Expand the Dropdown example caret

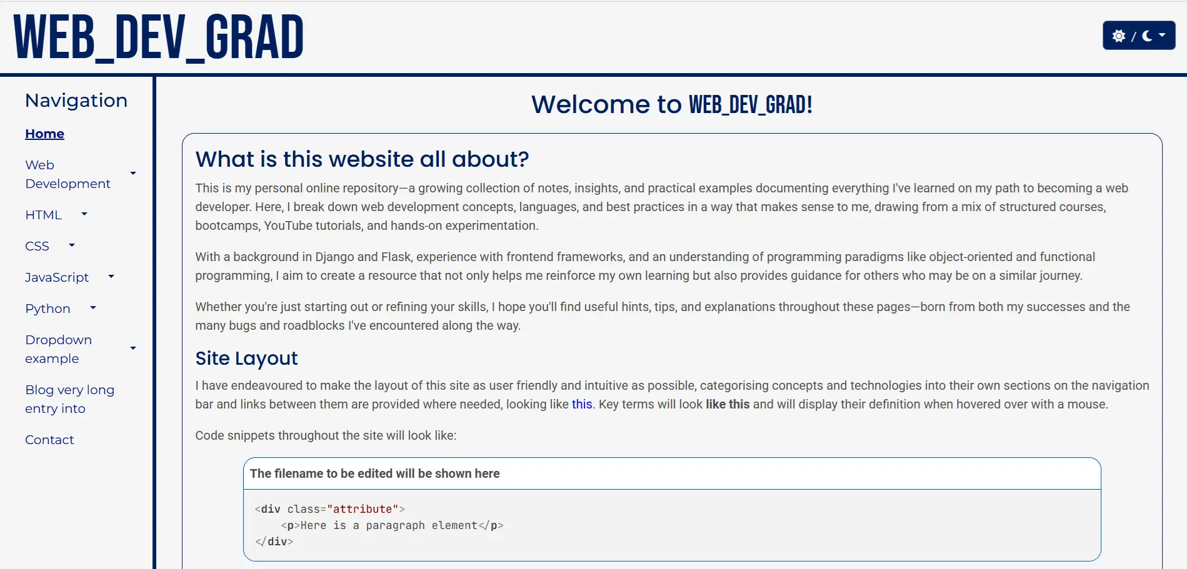(133, 349)
